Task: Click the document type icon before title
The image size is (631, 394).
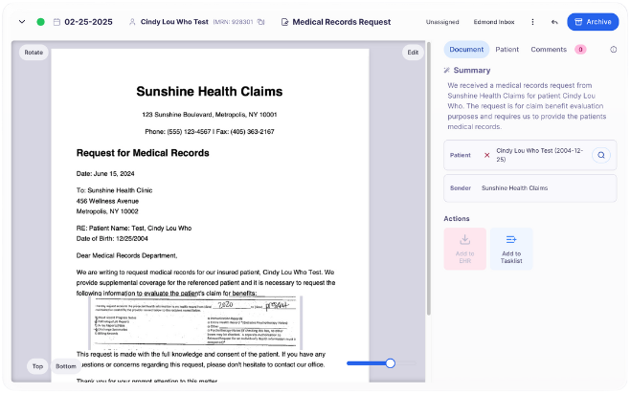Action: pos(284,21)
